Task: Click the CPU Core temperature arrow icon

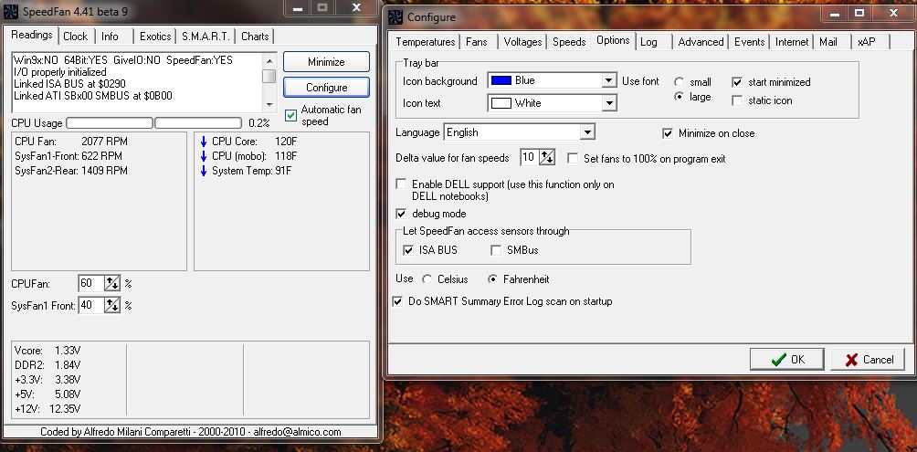Action: point(204,142)
